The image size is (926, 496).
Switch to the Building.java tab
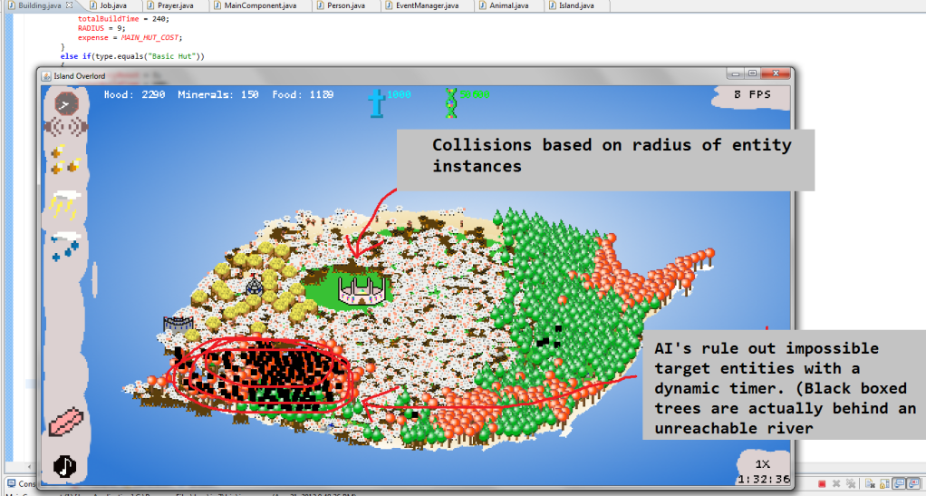click(x=40, y=5)
